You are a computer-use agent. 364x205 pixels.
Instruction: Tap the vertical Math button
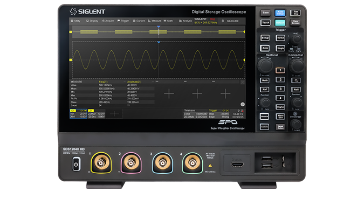tap(265, 80)
